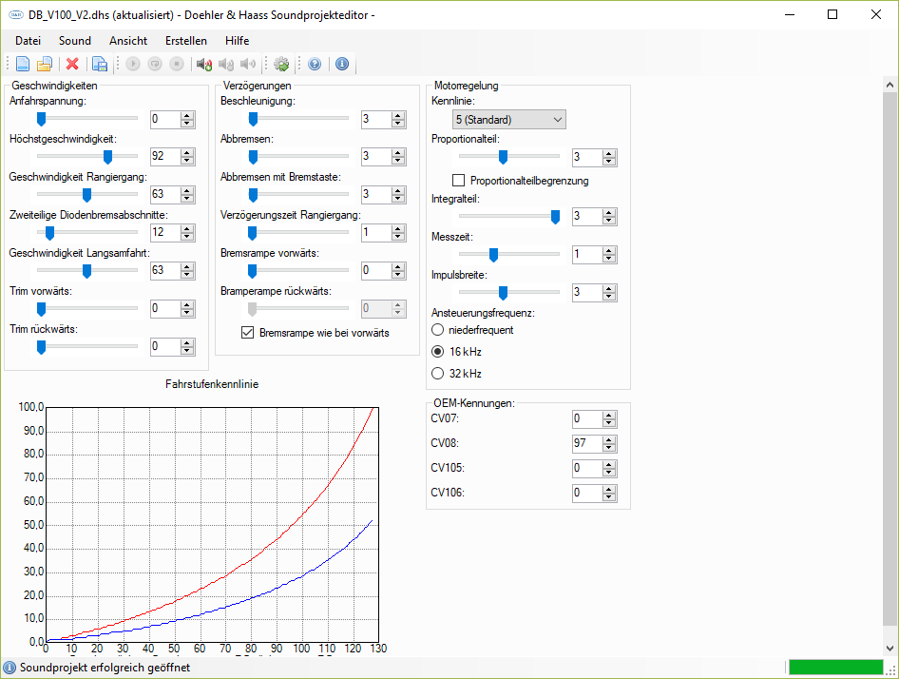The height and width of the screenshot is (679, 899).
Task: Click the Fahrstufenkennlinie chart title
Action: click(212, 384)
